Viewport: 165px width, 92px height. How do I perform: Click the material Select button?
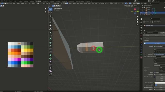(x=156, y=35)
